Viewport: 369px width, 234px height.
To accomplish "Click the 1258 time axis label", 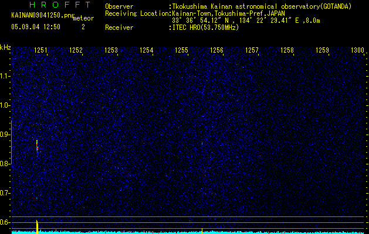I will pos(287,50).
